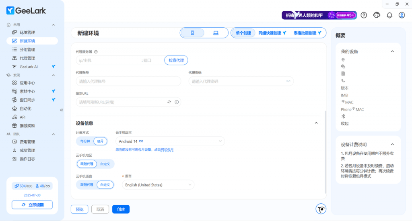This screenshot has width=412, height=221.
Task: Select monthly billing option 包月
Action: pyautogui.click(x=100, y=141)
